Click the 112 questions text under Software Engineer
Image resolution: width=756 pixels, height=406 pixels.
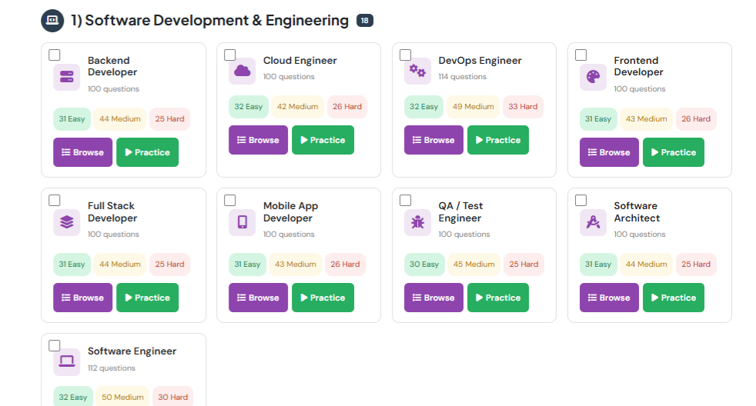click(112, 368)
